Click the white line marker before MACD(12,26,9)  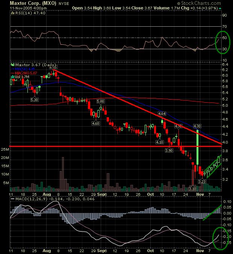12,199
